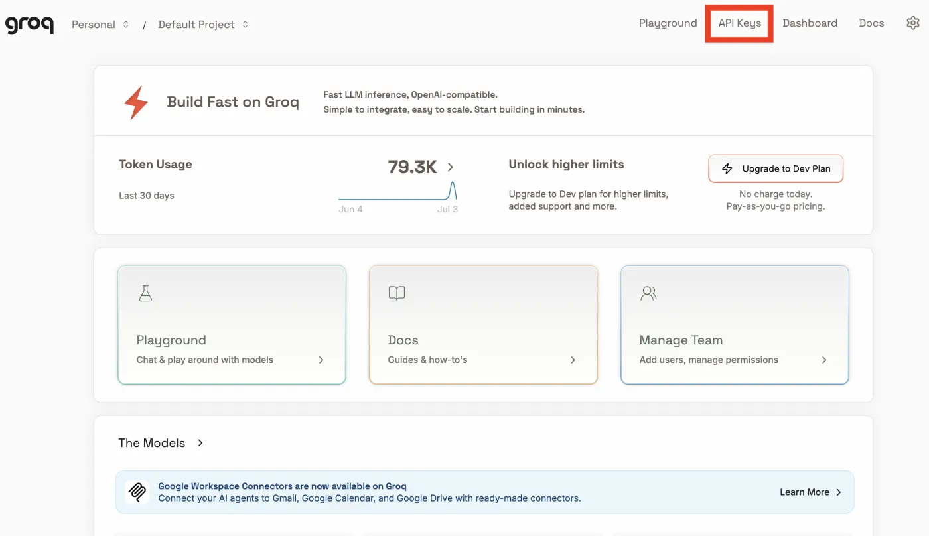
Task: Click the Jun 4 chart date label
Action: [x=350, y=209]
